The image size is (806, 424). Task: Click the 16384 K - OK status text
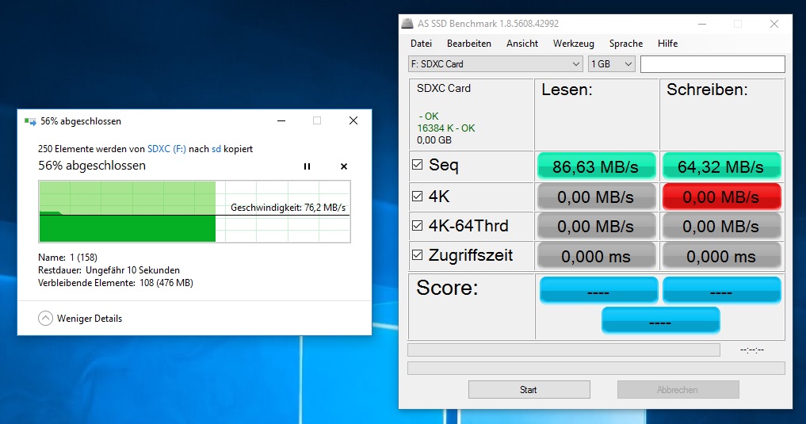446,128
